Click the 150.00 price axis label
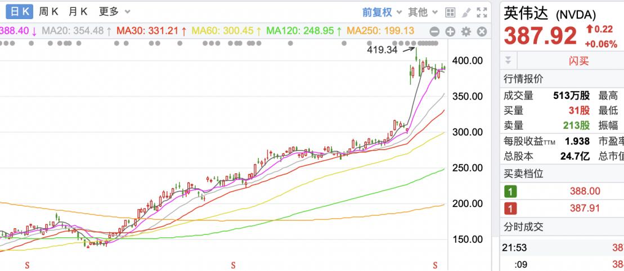The width and height of the screenshot is (624, 271). click(468, 239)
